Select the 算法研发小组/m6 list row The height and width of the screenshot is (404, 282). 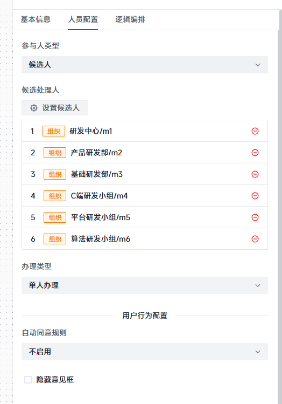click(x=145, y=239)
